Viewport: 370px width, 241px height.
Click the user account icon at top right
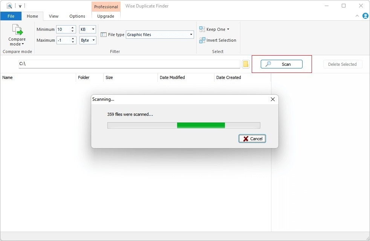pyautogui.click(x=365, y=16)
